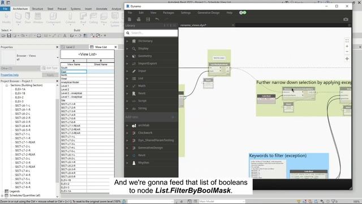The height and width of the screenshot is (204, 362).
Task: Select the Ceiling tool in Revit ribbon
Action: click(93, 18)
